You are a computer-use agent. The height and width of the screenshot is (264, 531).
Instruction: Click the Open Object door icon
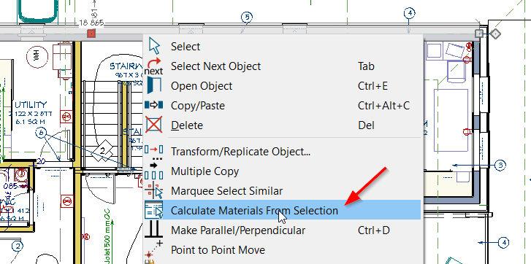pos(154,85)
